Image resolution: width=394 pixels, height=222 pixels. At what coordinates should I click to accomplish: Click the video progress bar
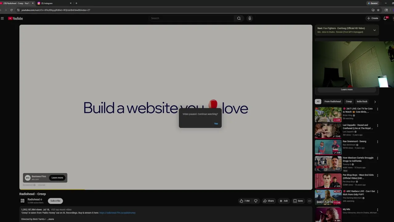click(166, 189)
